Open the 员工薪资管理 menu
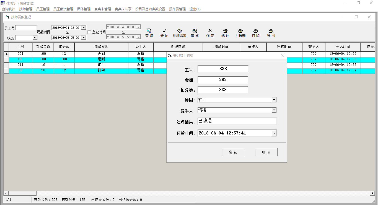378x205 pixels. tap(63, 9)
